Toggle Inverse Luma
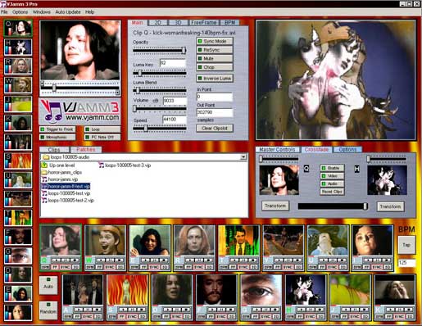422x326 pixels. pos(215,79)
